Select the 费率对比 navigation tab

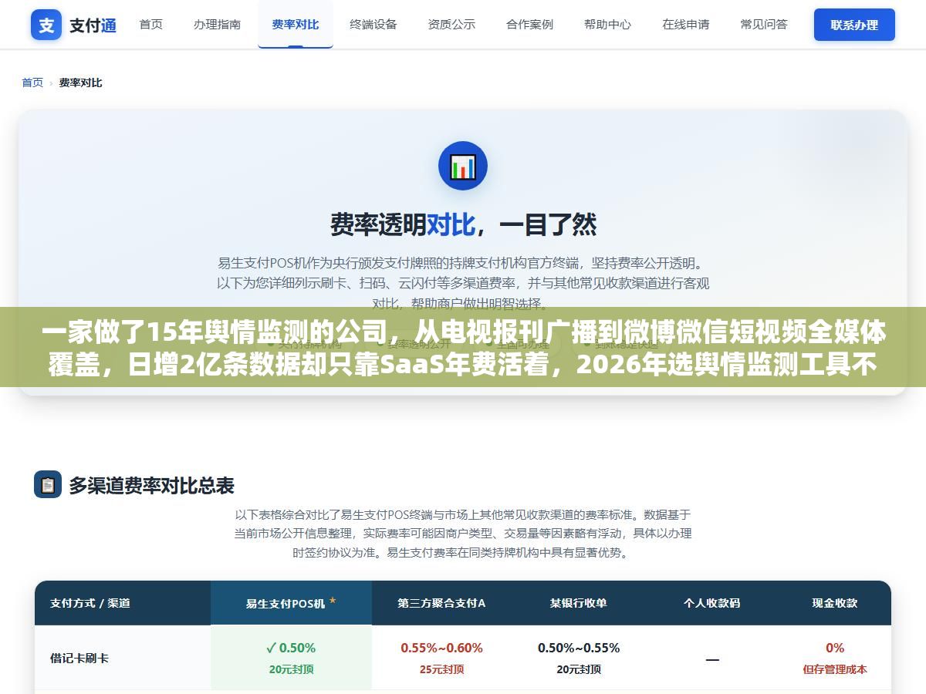tap(296, 25)
